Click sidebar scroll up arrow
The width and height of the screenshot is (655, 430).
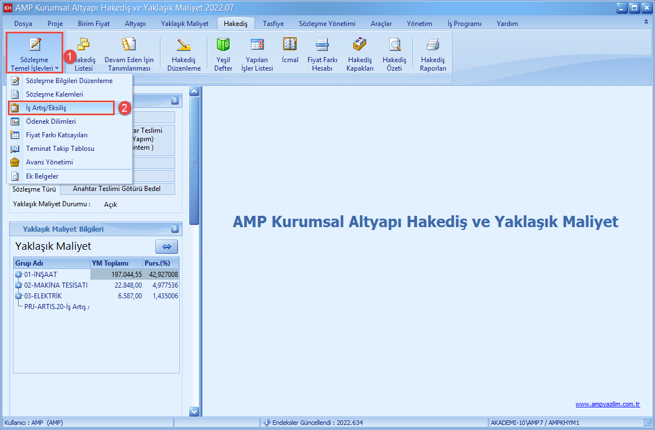click(194, 91)
